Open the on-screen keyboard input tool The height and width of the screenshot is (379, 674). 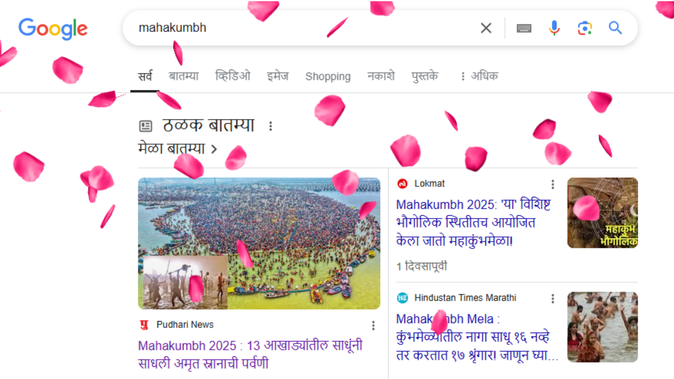(x=524, y=28)
